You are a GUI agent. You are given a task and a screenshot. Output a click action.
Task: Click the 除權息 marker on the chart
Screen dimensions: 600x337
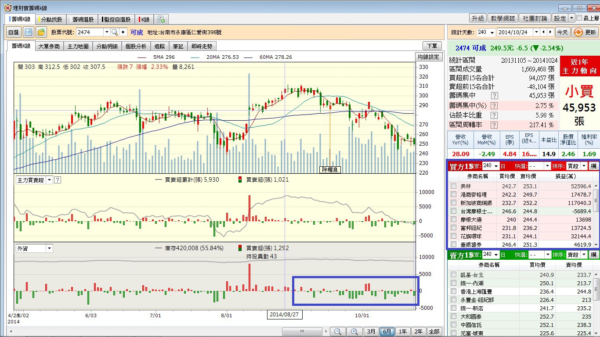click(x=330, y=169)
